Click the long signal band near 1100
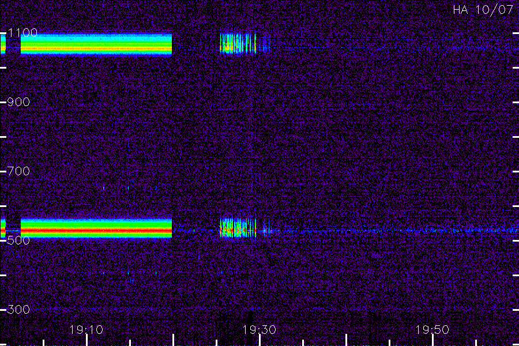 tap(96, 44)
